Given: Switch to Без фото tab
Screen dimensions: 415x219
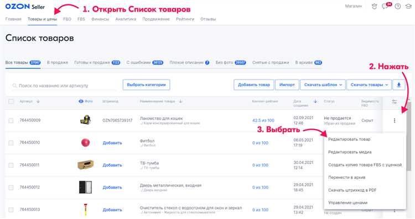Looking at the screenshot, I should coord(231,62).
